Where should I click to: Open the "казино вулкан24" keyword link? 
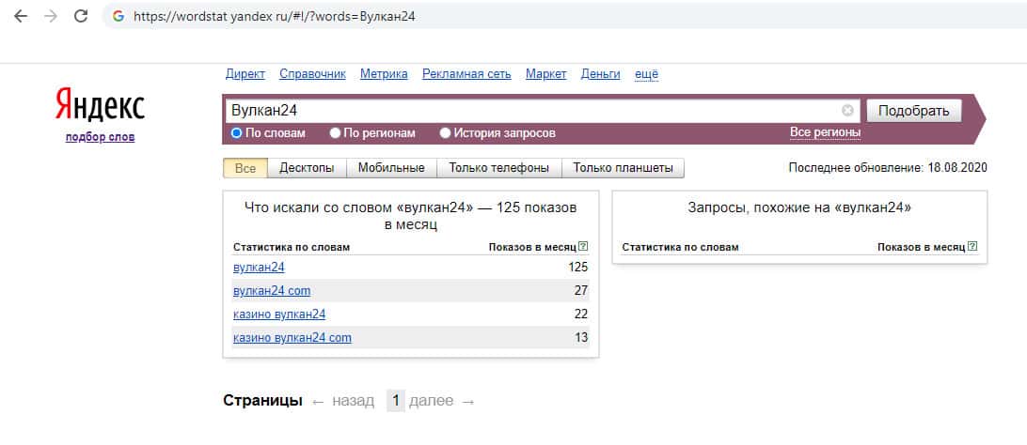pos(279,315)
